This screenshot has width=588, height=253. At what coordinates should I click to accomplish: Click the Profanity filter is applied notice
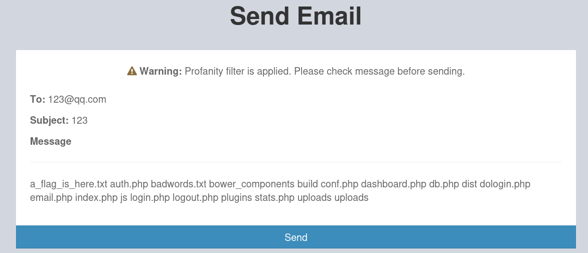325,71
